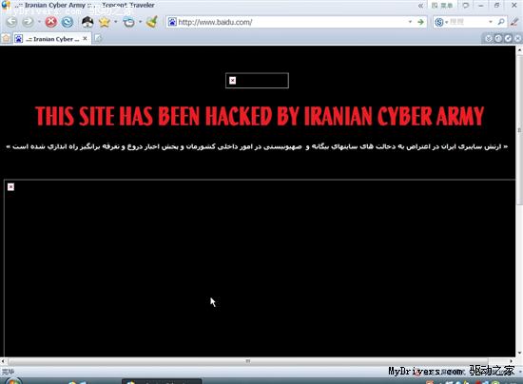Open a new tab with the blank page button
This screenshot has height=384, width=523.
pyautogui.click(x=98, y=39)
